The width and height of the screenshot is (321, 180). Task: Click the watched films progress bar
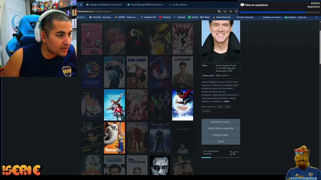pos(221,157)
